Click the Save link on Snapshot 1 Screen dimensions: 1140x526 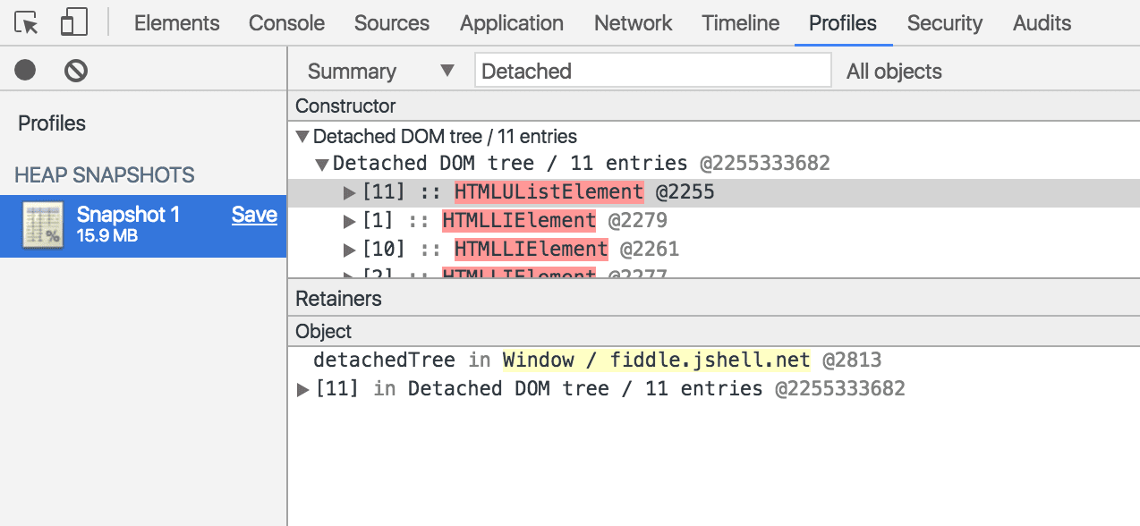(x=254, y=215)
